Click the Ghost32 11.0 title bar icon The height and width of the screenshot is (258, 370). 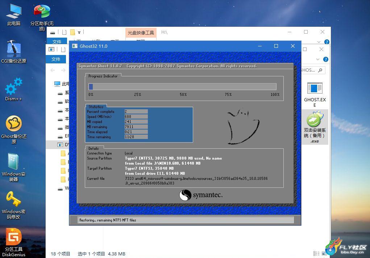point(75,46)
